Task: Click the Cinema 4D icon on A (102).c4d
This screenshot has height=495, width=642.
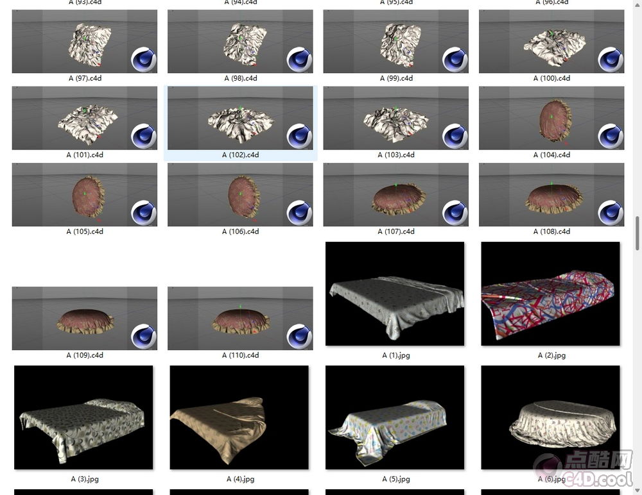Action: pyautogui.click(x=299, y=136)
